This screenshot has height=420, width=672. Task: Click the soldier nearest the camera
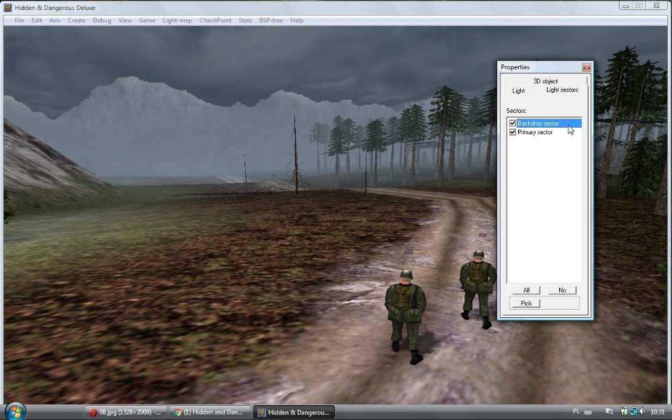click(405, 317)
